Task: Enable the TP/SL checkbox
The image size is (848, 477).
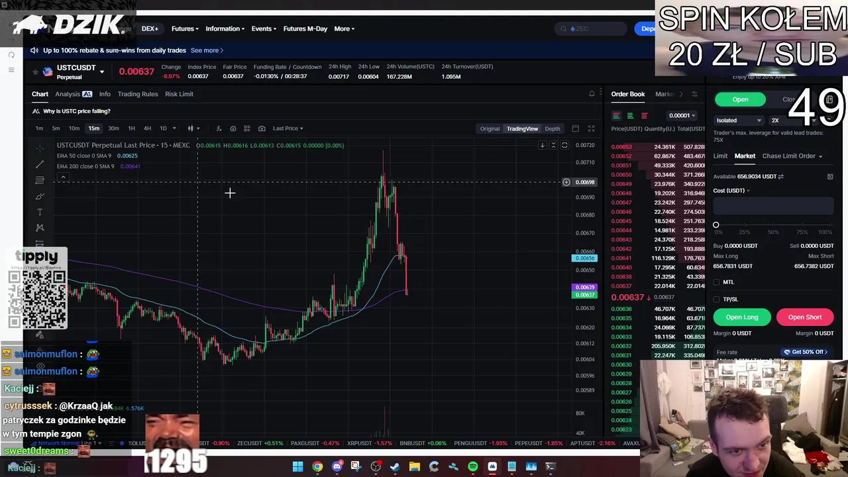Action: 717,299
